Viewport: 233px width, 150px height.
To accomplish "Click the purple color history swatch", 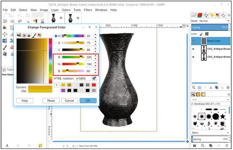I will pos(63,91).
